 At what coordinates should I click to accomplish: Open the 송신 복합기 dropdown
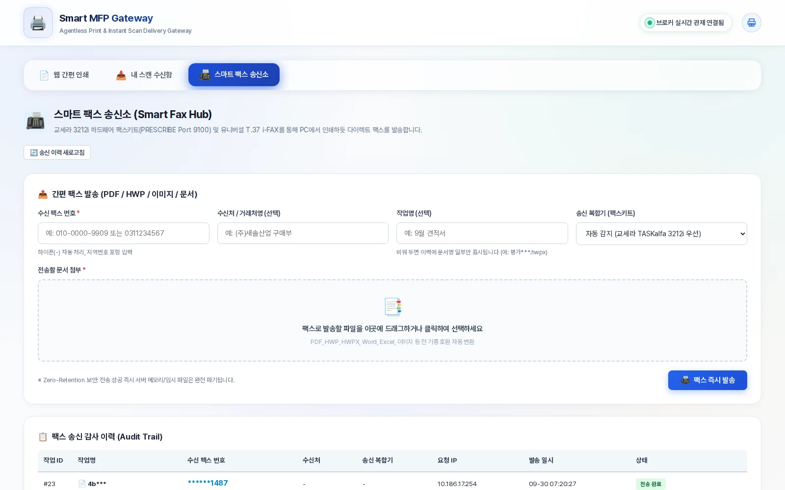tap(661, 234)
